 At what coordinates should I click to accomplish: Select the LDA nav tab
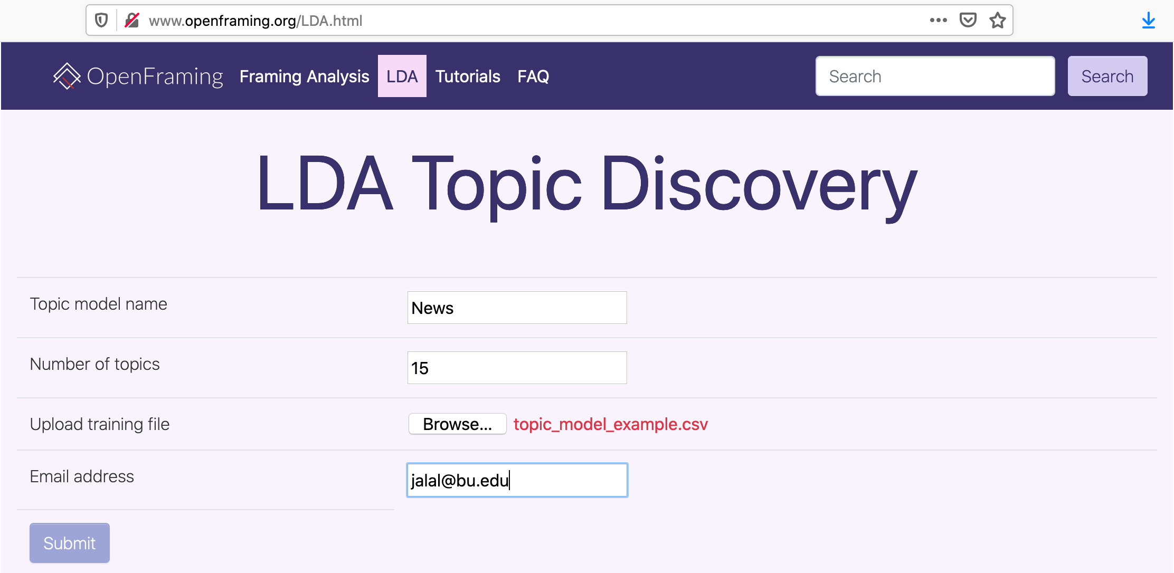coord(402,77)
